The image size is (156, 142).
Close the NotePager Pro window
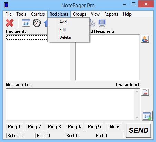[x=146, y=4]
